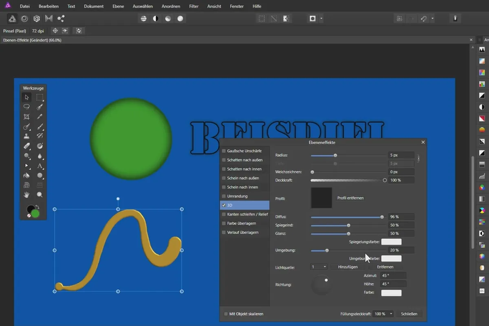The width and height of the screenshot is (489, 326).
Task: Open snapping options dropdown arrow
Action: point(432,18)
